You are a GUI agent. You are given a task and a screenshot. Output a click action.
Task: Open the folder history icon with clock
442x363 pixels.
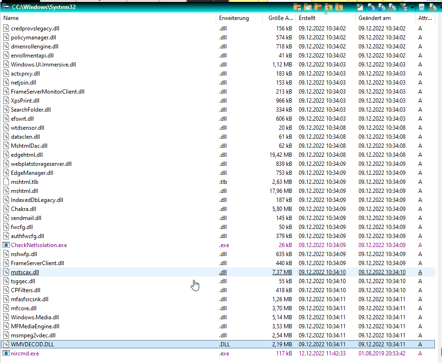[307, 7]
